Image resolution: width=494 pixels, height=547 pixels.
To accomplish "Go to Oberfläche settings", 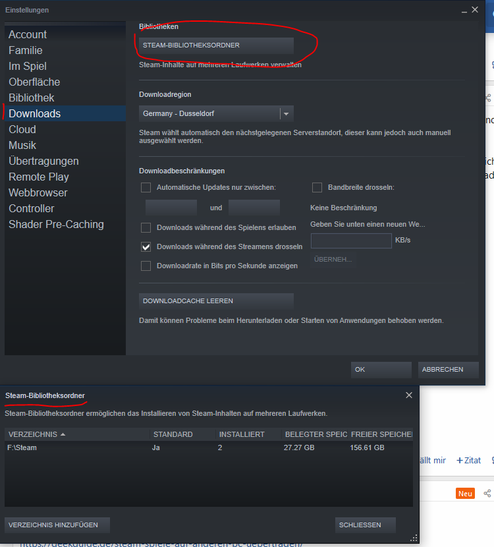I will coord(65,82).
